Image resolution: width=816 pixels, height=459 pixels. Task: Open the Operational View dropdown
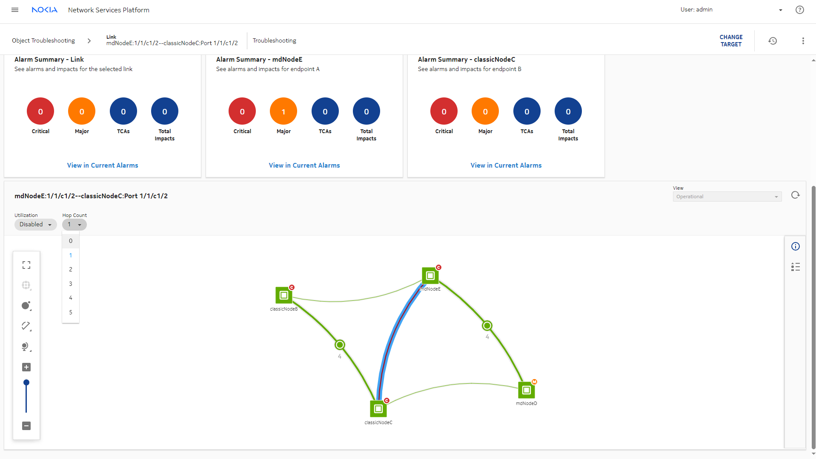(727, 197)
